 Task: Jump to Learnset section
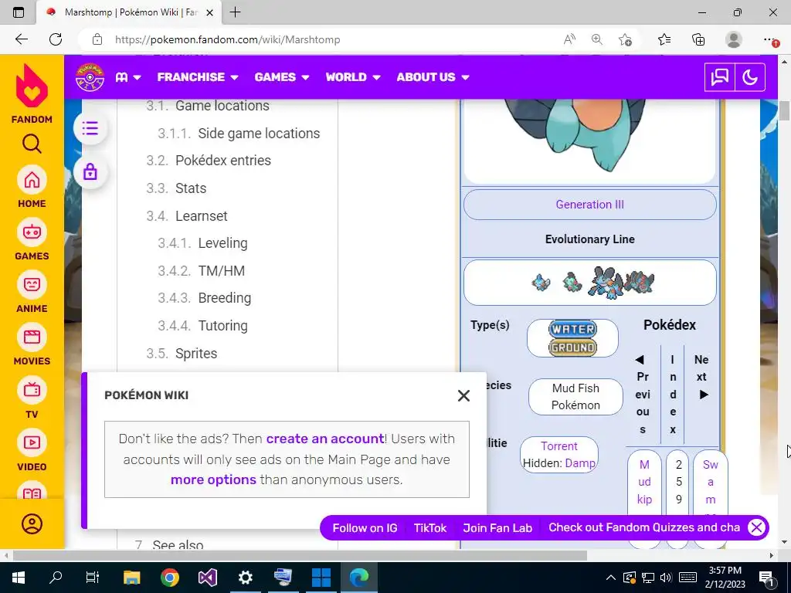[x=202, y=216]
